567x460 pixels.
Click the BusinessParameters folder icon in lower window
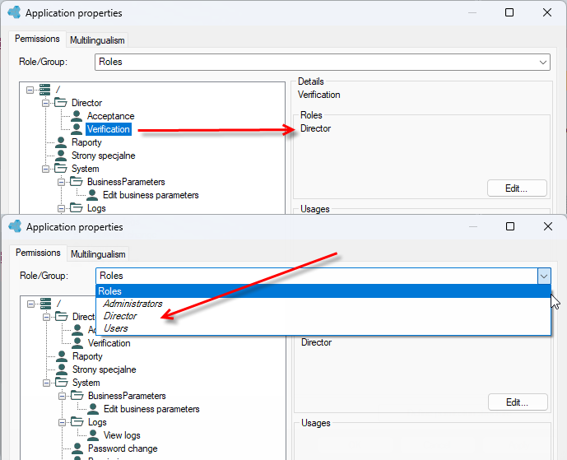[77, 396]
